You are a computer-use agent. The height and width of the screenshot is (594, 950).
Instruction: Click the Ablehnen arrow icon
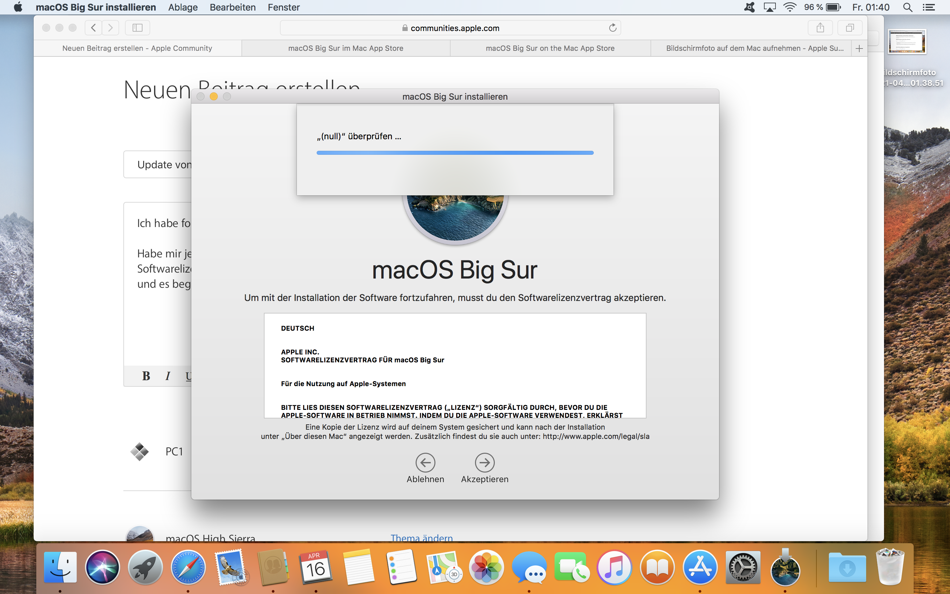425,462
